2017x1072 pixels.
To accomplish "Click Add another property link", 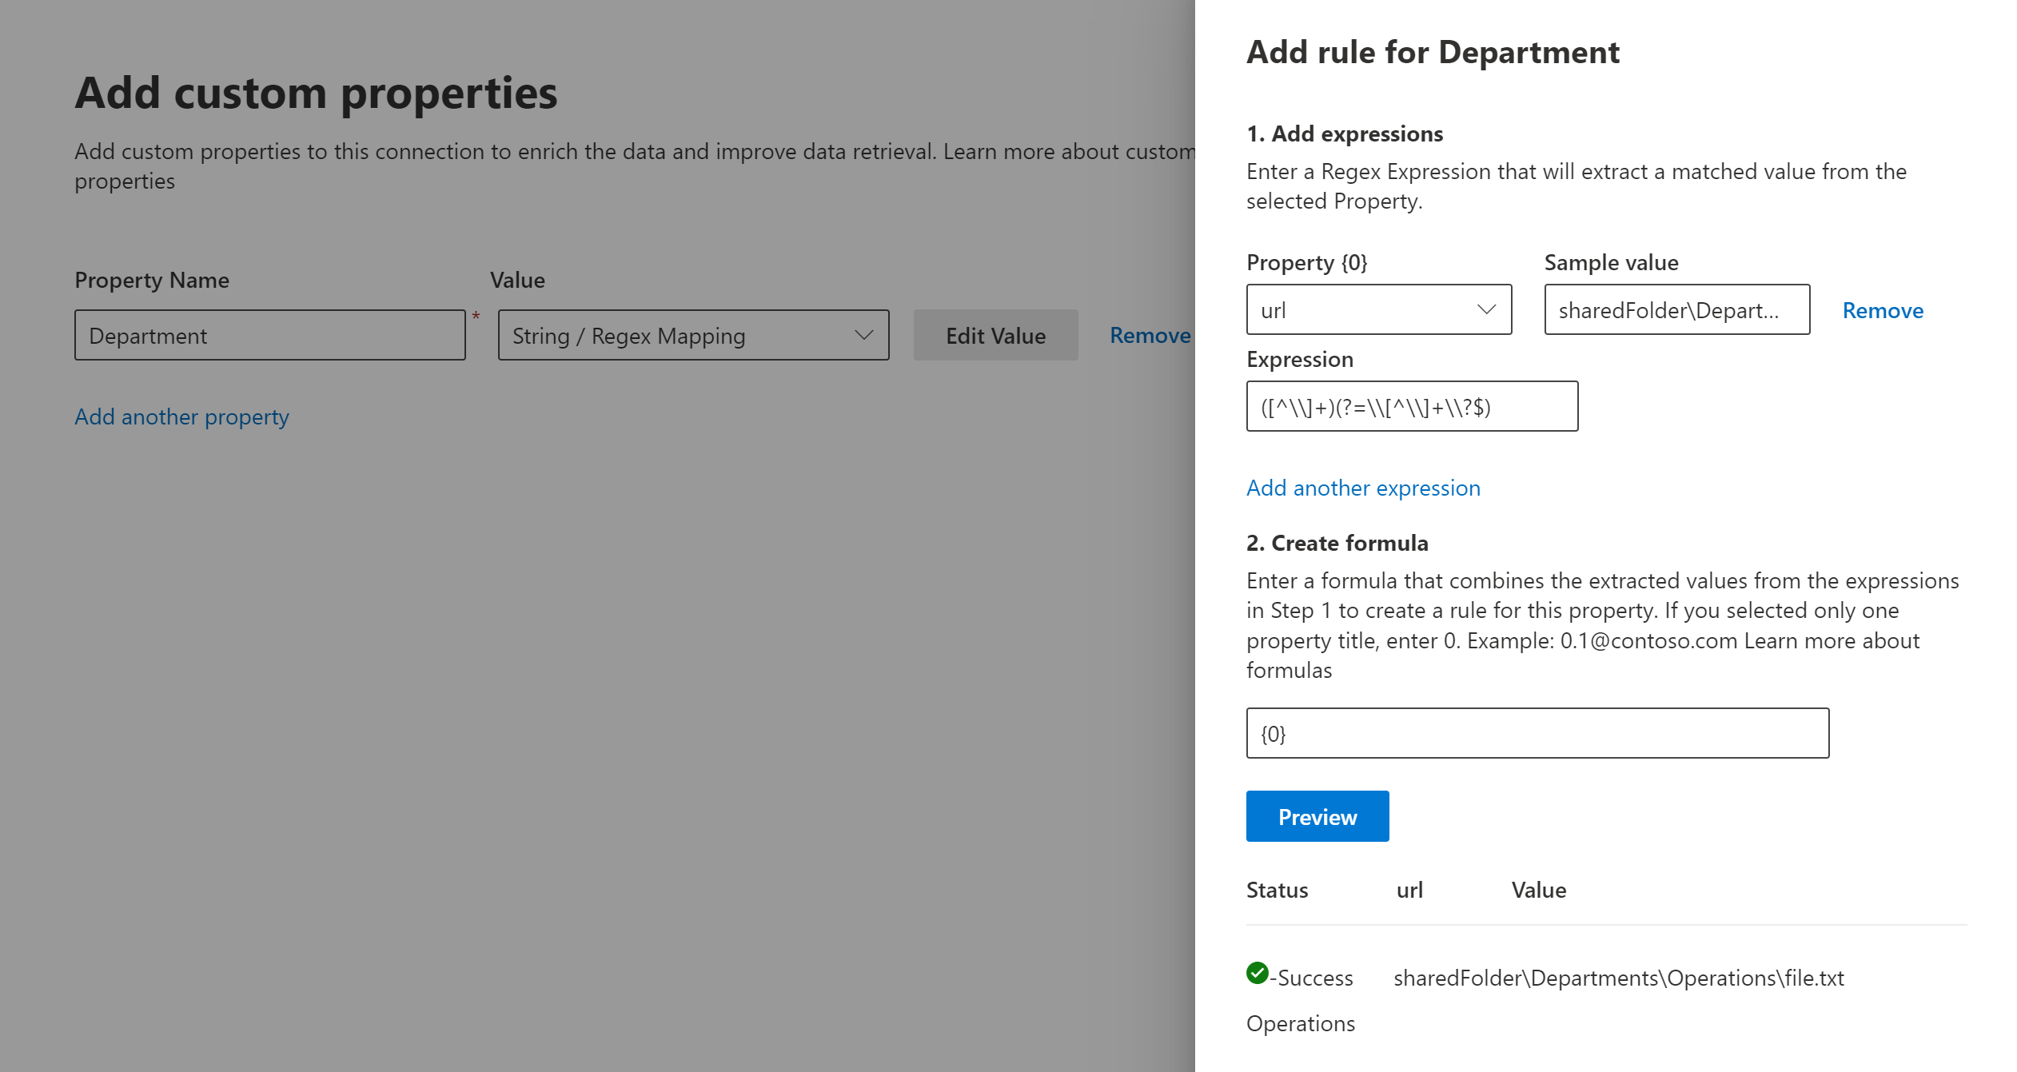I will (181, 416).
